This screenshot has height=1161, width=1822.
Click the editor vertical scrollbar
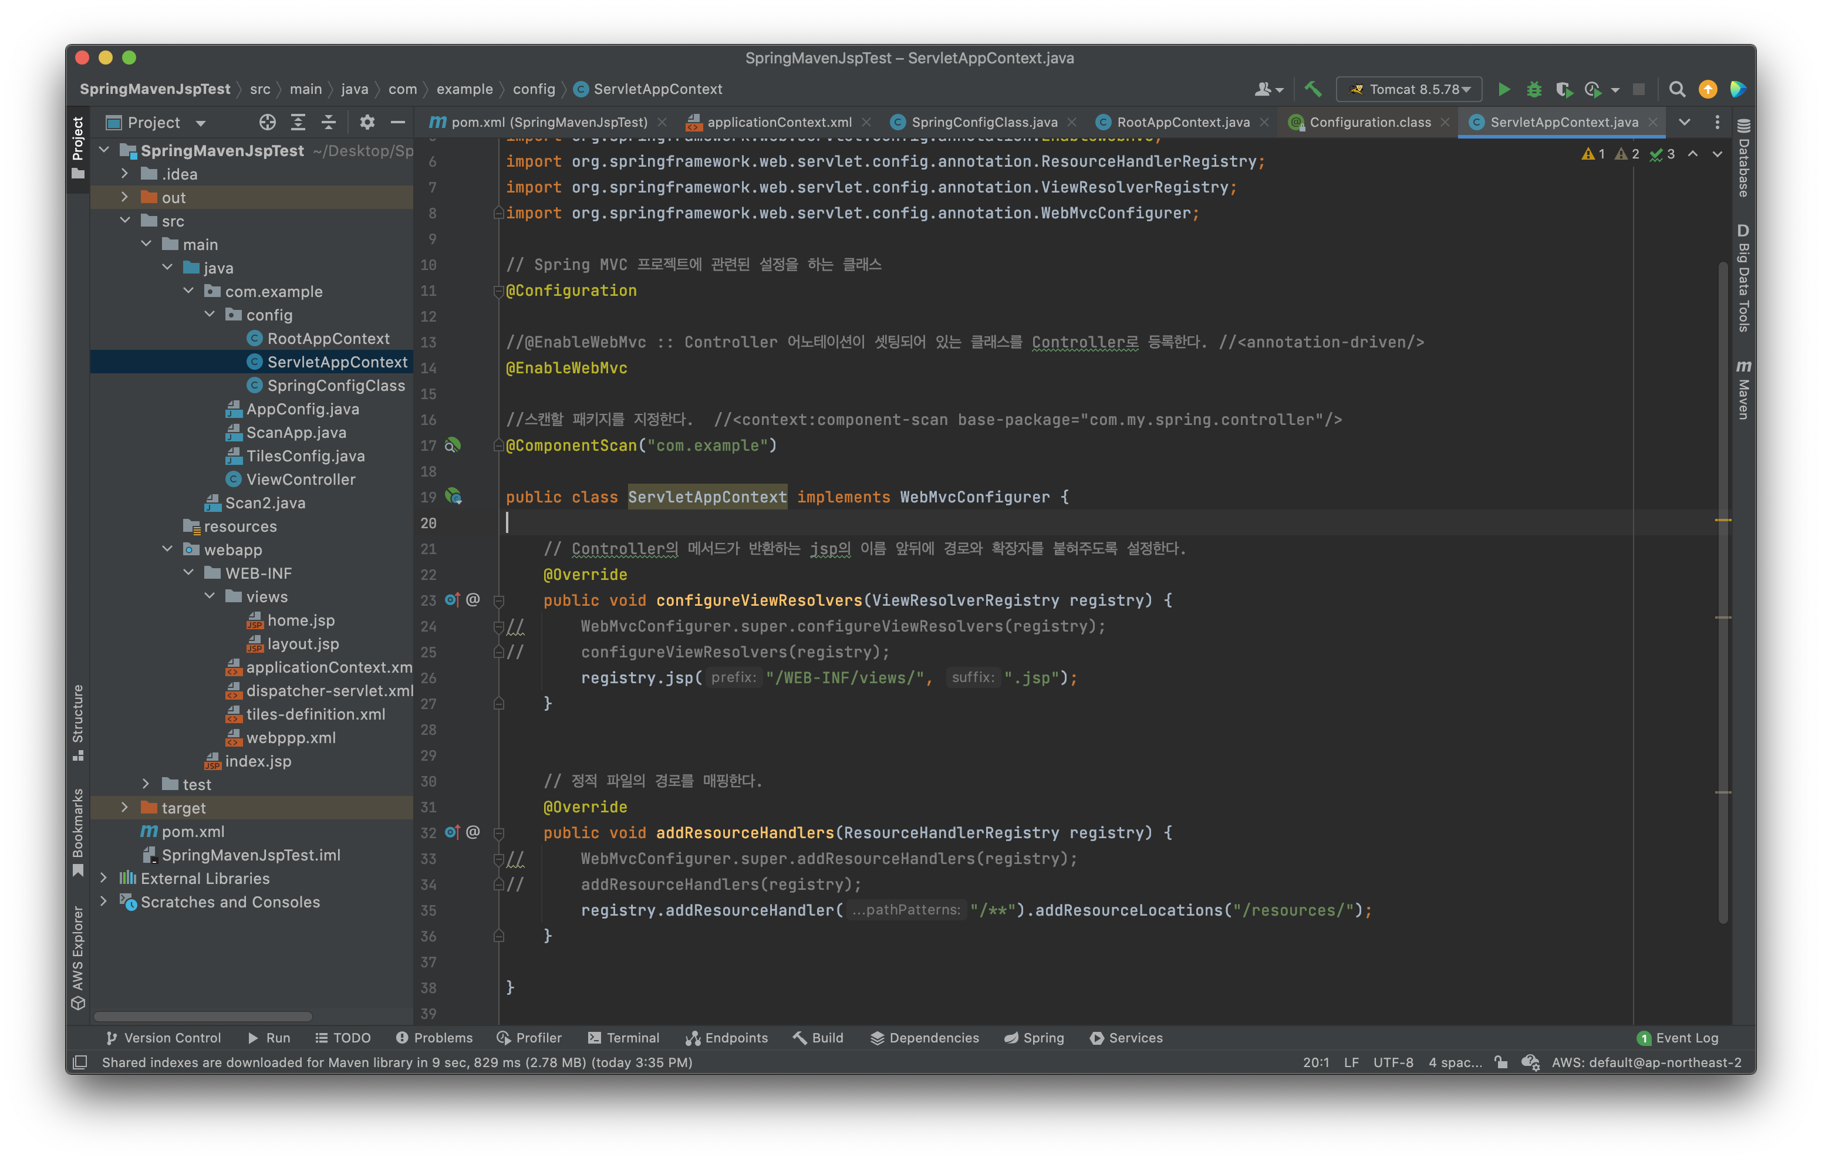coord(1723,590)
